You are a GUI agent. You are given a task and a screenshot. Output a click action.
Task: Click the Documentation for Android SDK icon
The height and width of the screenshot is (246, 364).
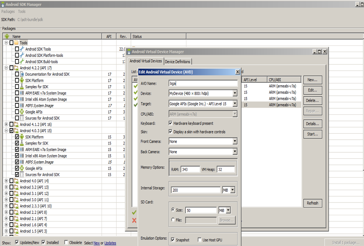[22, 74]
